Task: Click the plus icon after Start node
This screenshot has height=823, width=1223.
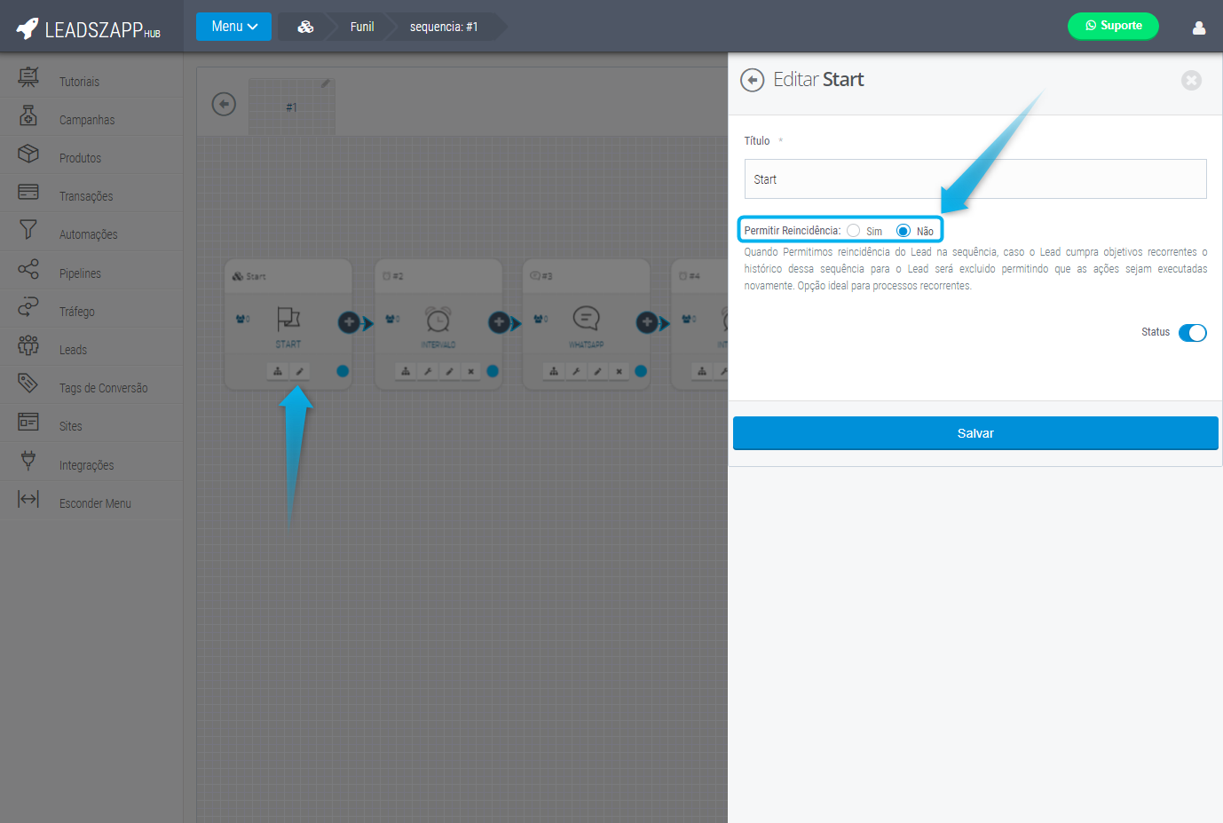Action: [x=349, y=322]
